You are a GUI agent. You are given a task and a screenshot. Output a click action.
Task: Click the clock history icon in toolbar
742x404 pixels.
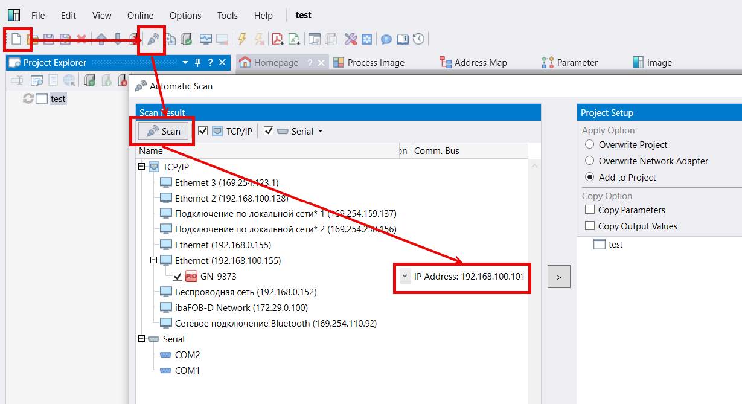(x=418, y=39)
